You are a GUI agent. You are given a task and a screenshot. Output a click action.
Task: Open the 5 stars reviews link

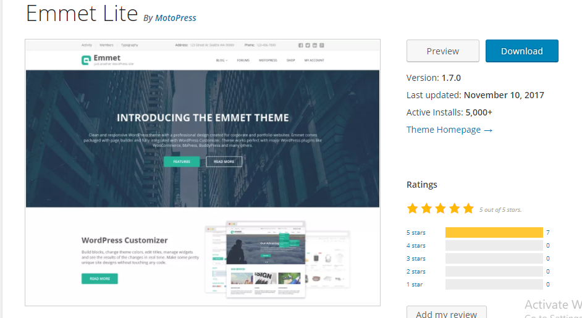(416, 233)
